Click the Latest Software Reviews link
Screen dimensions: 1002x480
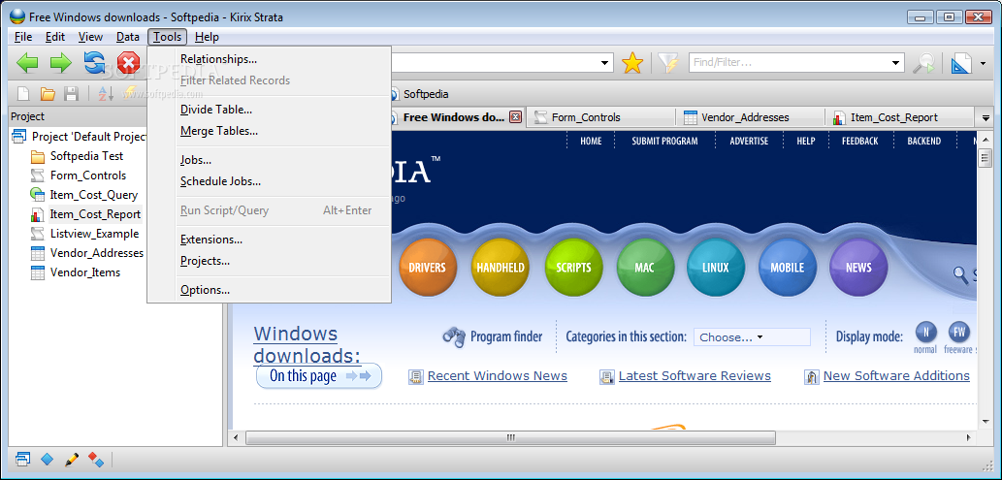[695, 376]
